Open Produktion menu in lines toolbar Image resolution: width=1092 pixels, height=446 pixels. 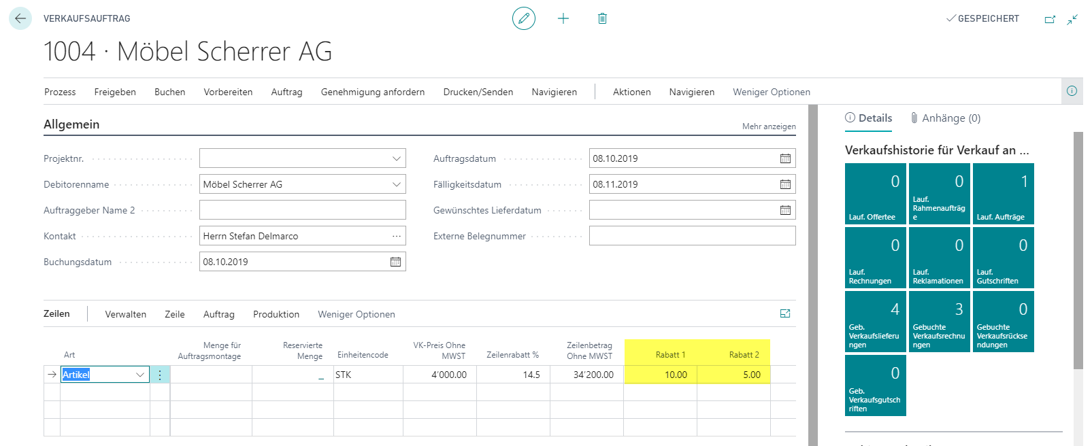pyautogui.click(x=276, y=314)
